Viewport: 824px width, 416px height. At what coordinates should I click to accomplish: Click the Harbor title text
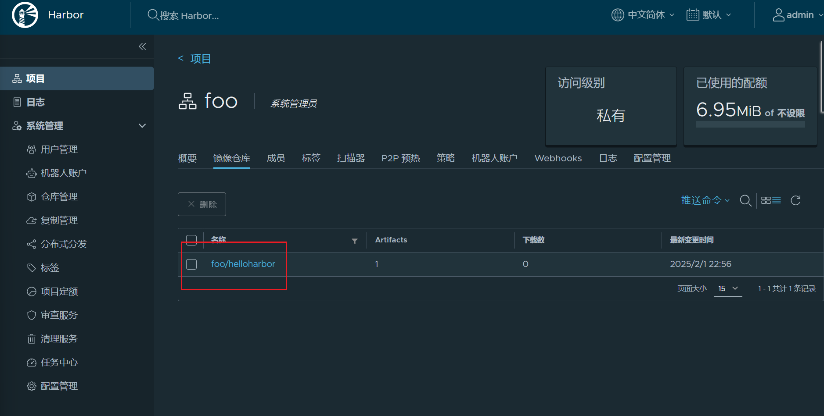[66, 15]
